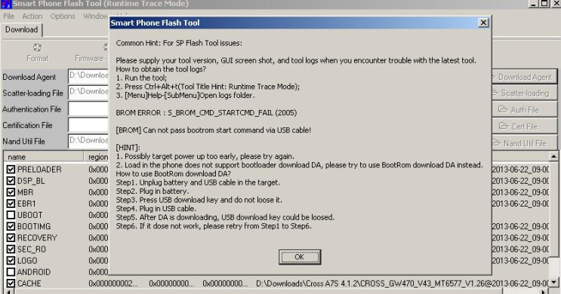Close the Smart Phone Flash Tool dialog
The image size is (561, 294).
click(483, 23)
